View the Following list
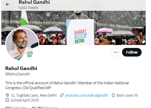The width and height of the screenshot is (151, 108). 16,107
